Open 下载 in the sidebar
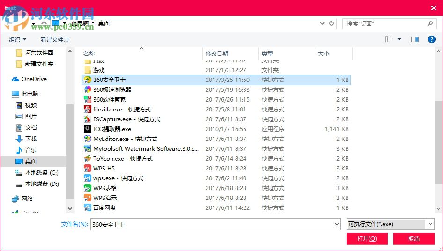The height and width of the screenshot is (251, 443). click(26, 139)
